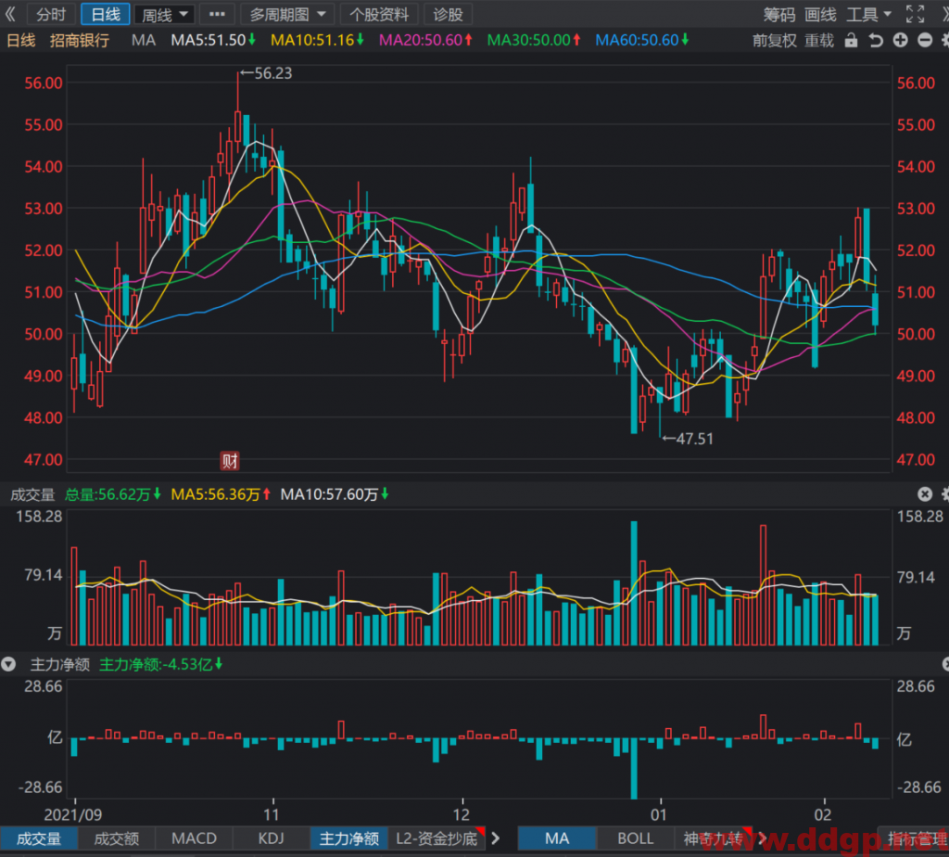Zoom out chart with minus icon
The width and height of the screenshot is (949, 857).
(924, 41)
